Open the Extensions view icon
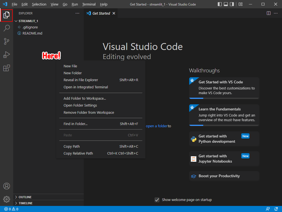The width and height of the screenshot is (282, 212). 7,68
